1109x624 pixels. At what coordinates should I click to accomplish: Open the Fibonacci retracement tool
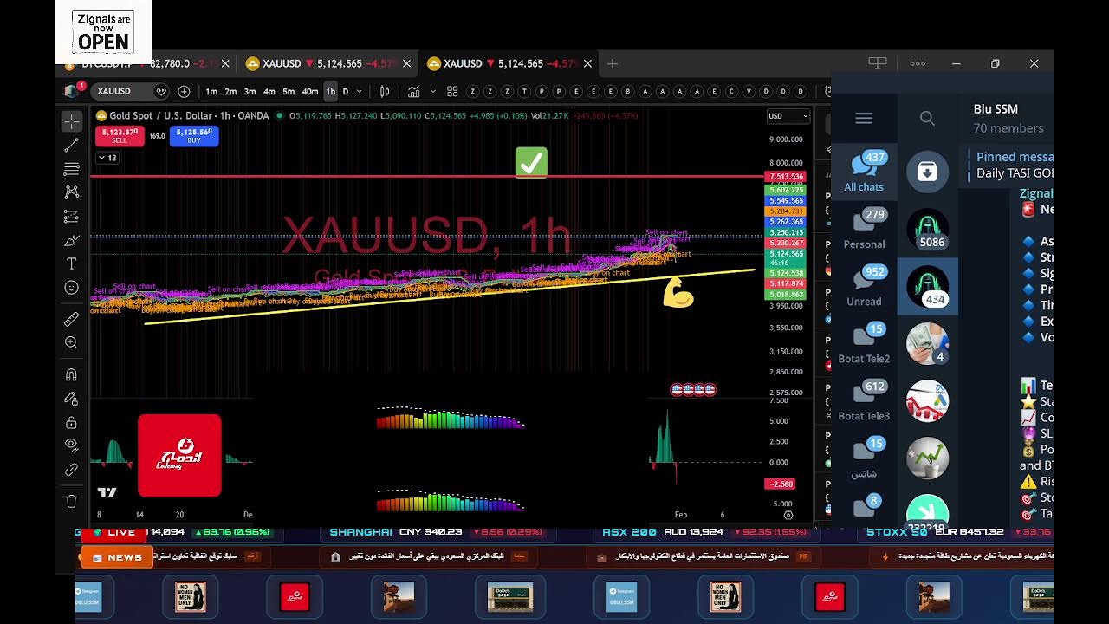[72, 168]
